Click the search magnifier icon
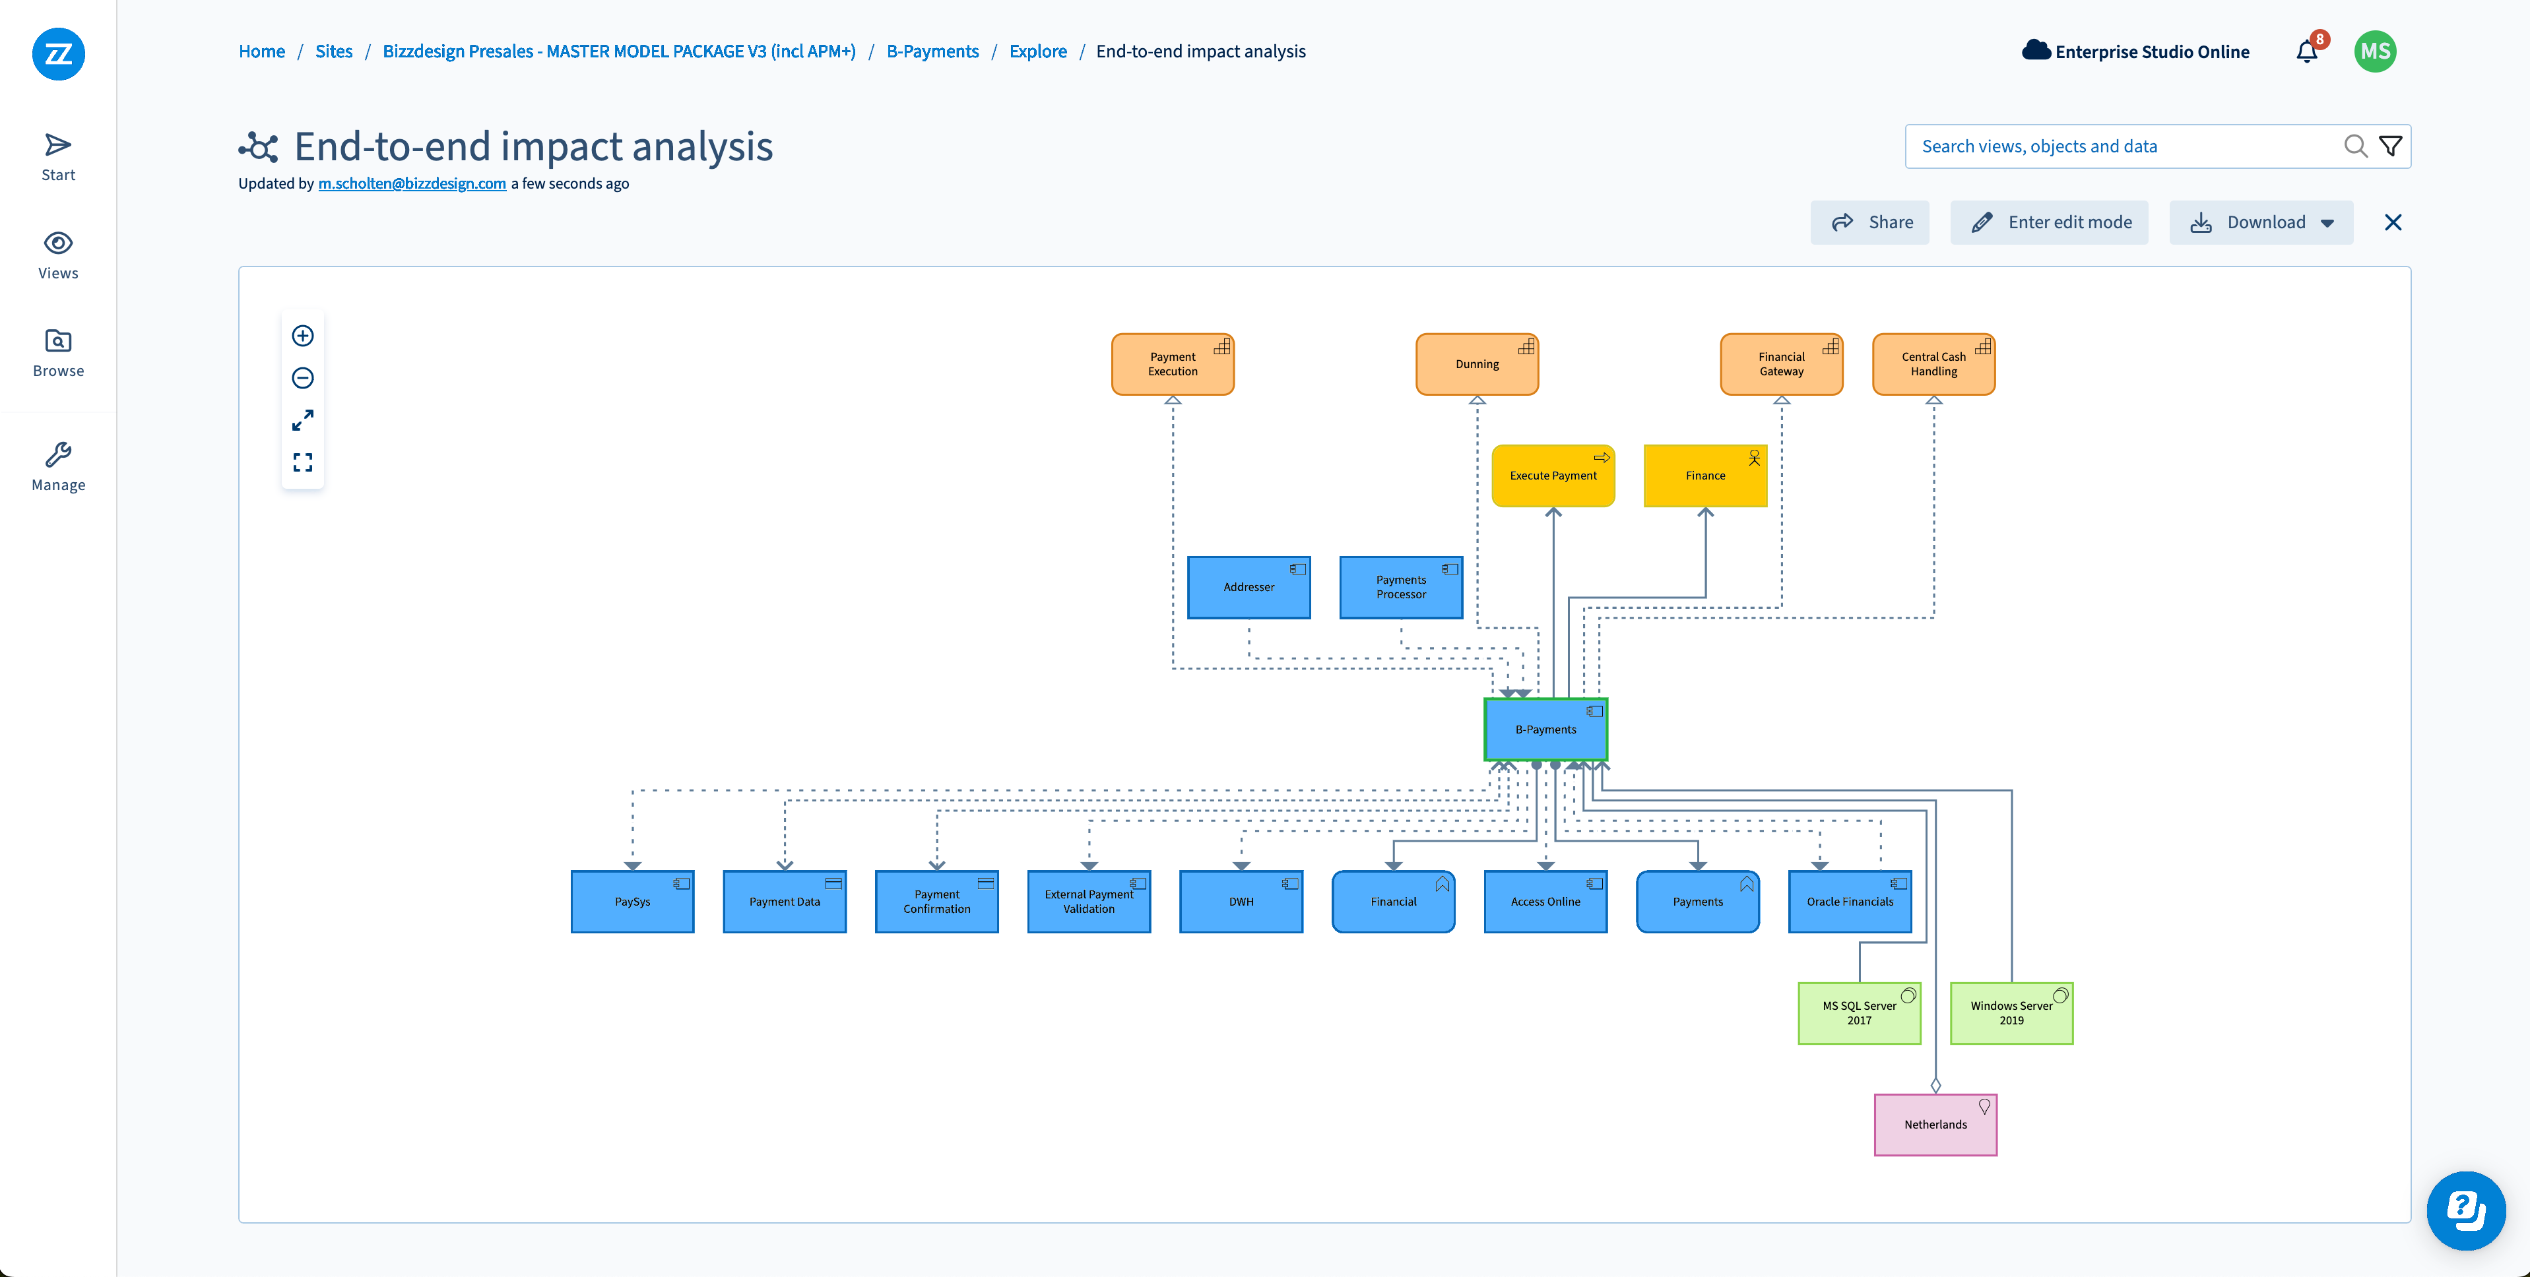 coord(2355,145)
